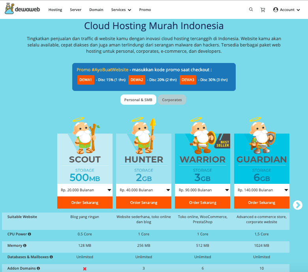Screen dimensions: 308x272
Task: Click the Guardian mascot image
Action: pos(262,135)
